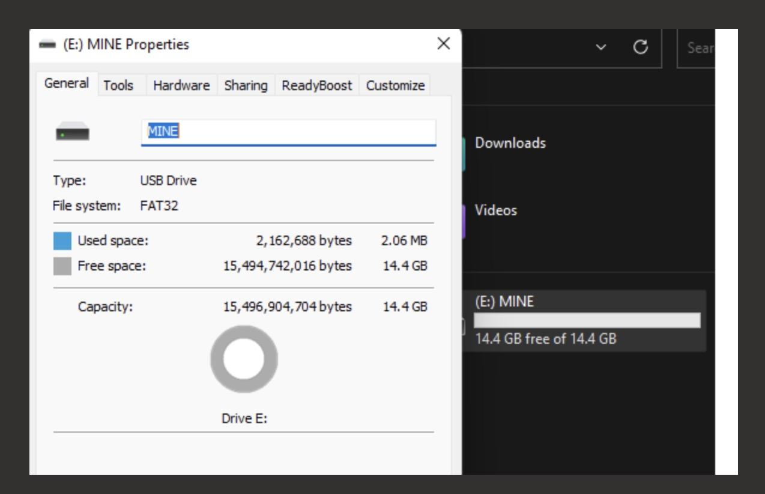Viewport: 765px width, 494px height.
Task: Click the 'USB Drive' type value
Action: click(168, 180)
